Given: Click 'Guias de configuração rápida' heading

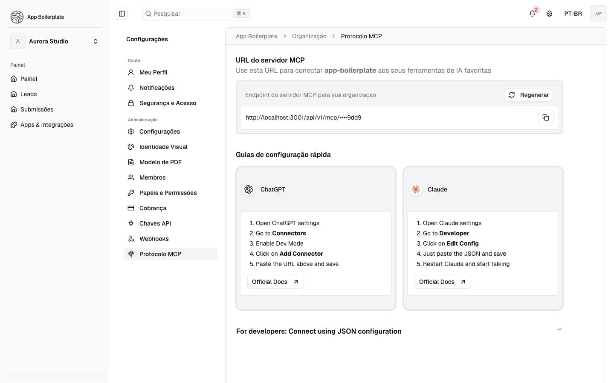Looking at the screenshot, I should (283, 154).
